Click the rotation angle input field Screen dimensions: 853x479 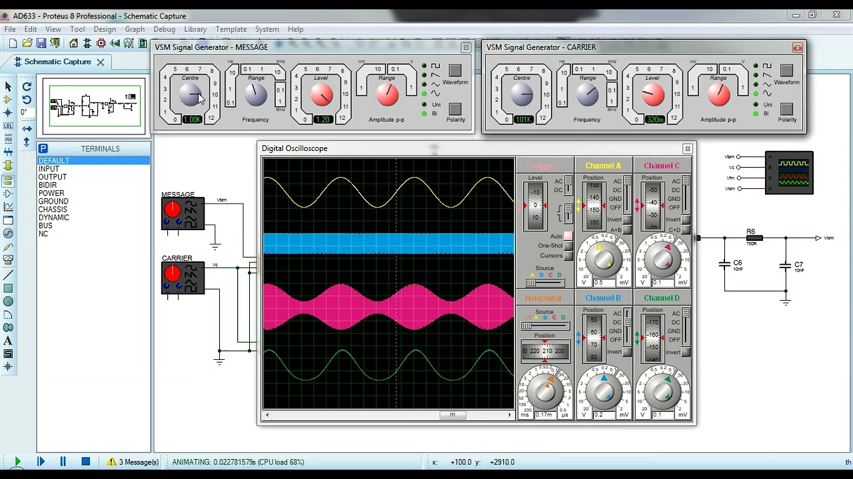(26, 112)
